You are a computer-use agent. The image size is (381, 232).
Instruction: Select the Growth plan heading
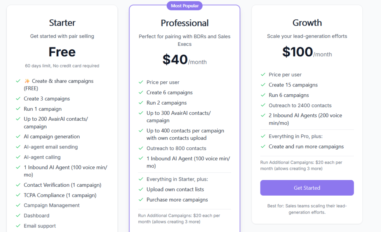tap(307, 23)
